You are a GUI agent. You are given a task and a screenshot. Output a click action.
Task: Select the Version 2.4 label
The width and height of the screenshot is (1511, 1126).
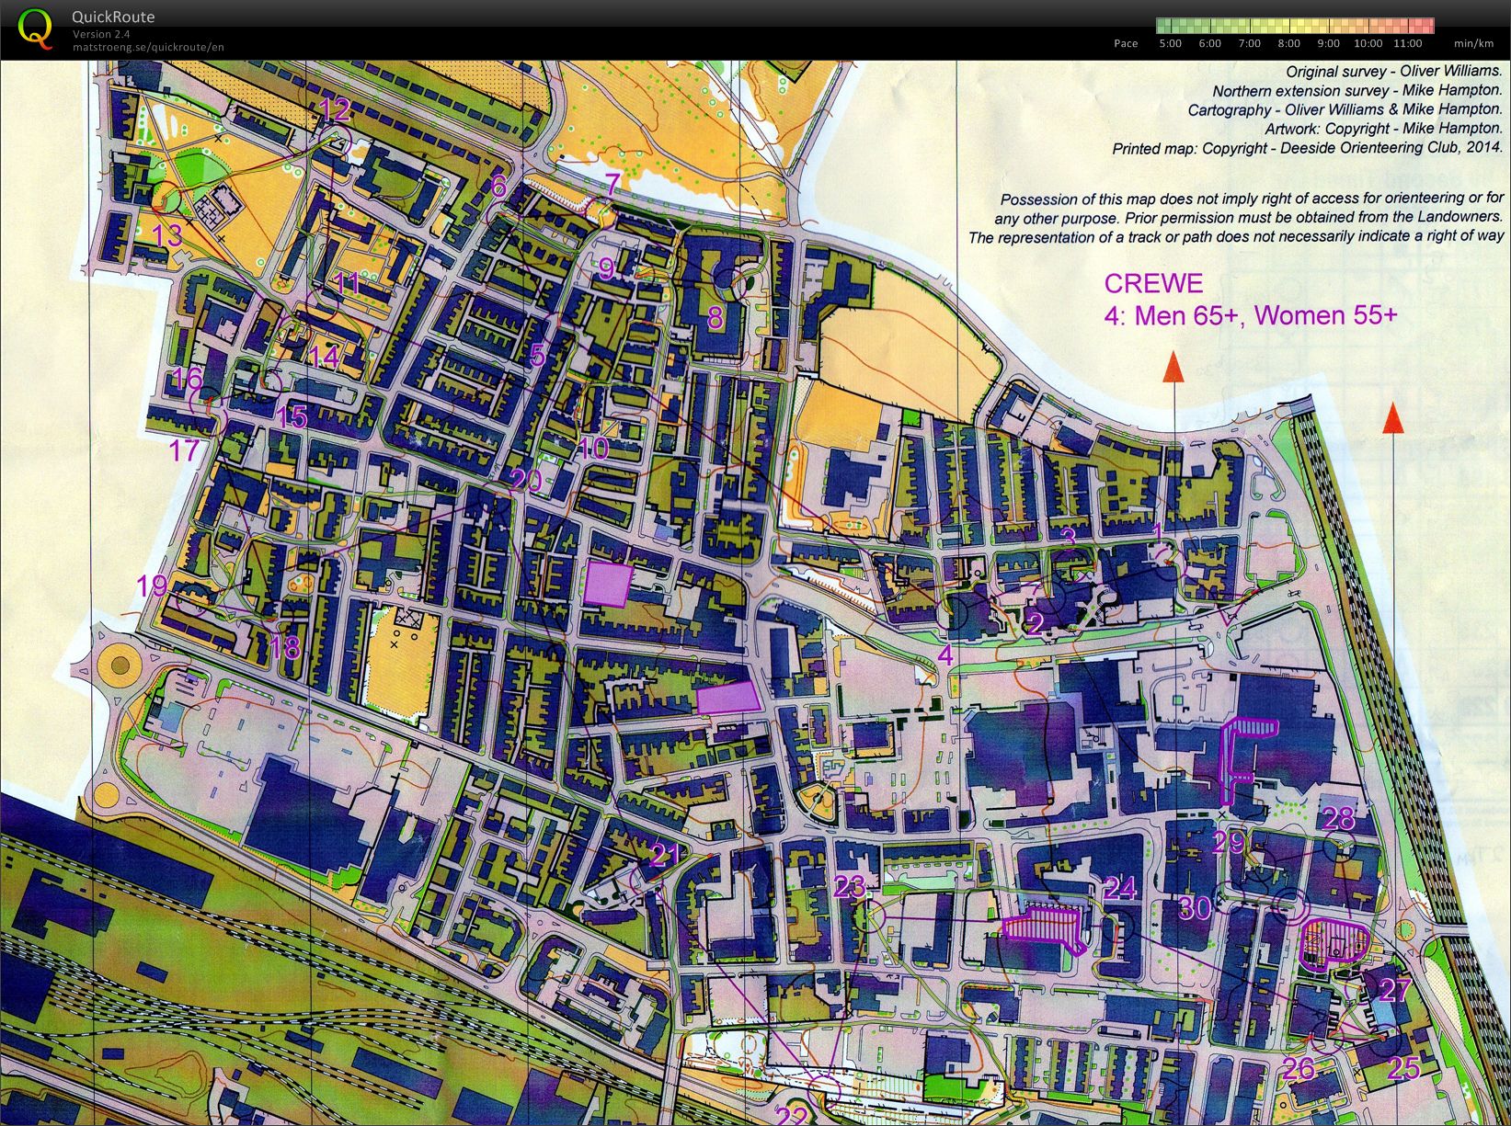(x=101, y=34)
